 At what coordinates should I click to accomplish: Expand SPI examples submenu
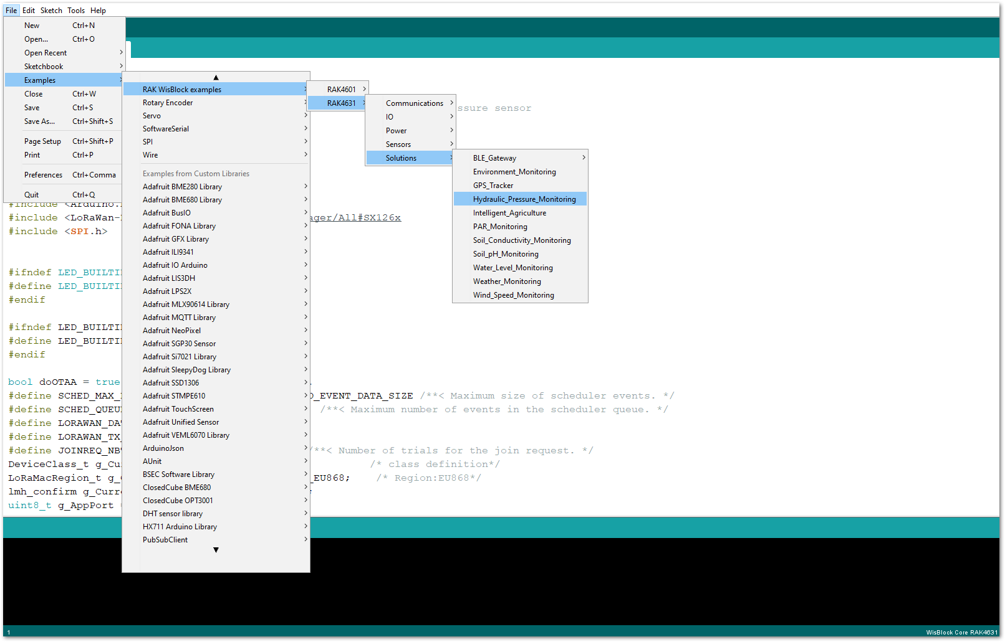[x=216, y=142]
